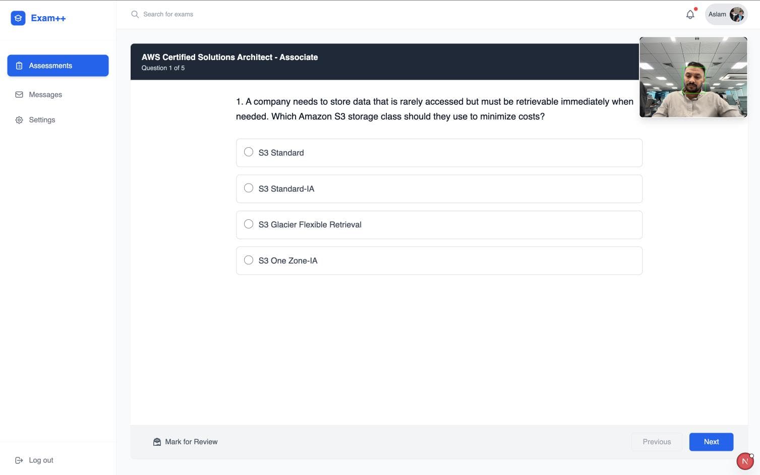Select the S3 One Zone-IA radio option
This screenshot has width=760, height=475.
(x=249, y=260)
